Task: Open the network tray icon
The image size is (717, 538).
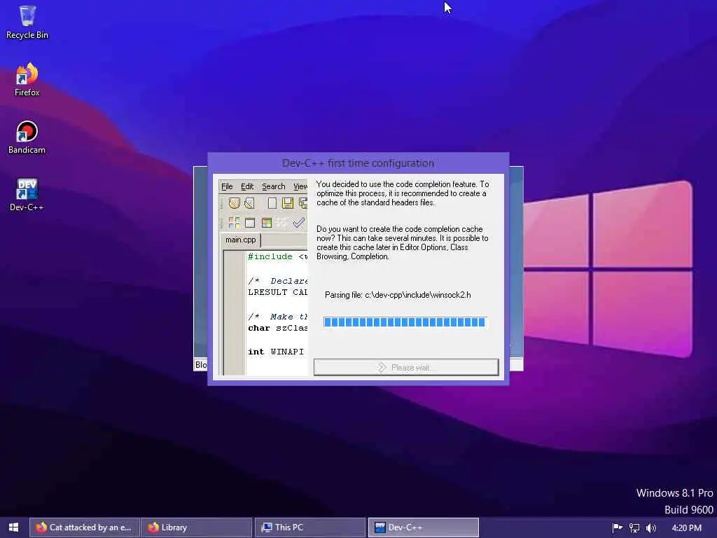Action: coord(634,527)
